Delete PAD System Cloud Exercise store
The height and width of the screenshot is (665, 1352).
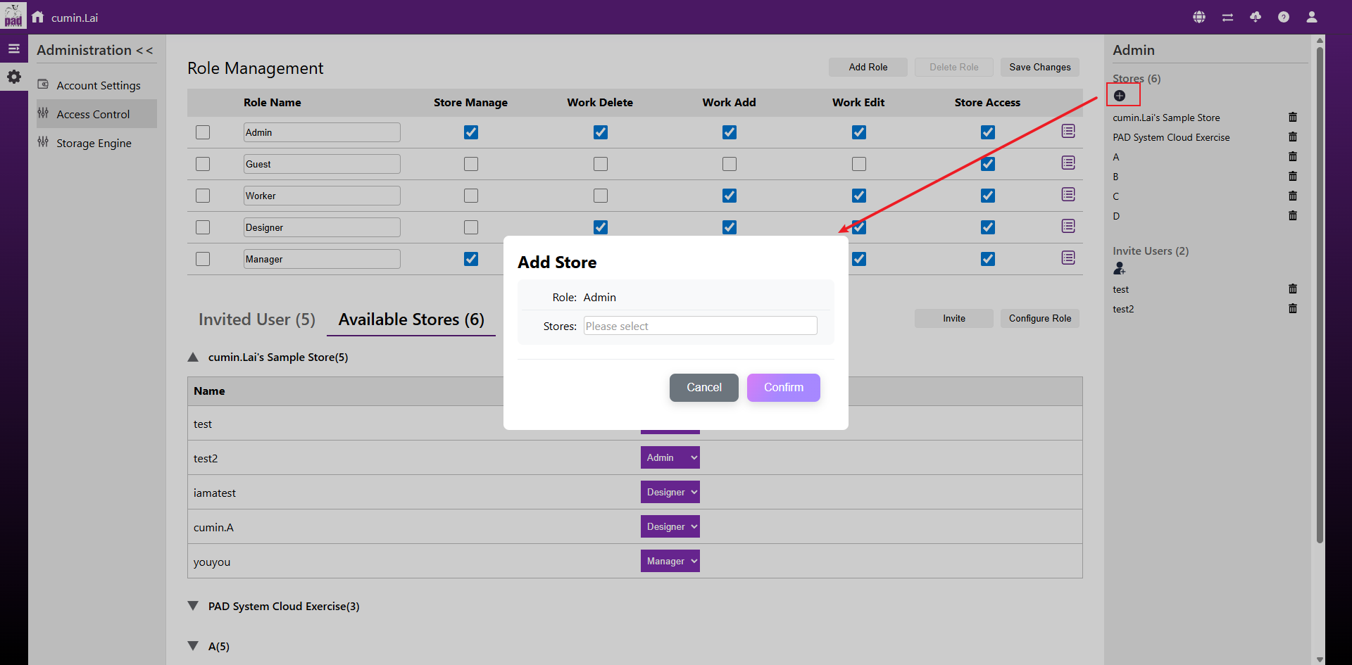coord(1292,137)
